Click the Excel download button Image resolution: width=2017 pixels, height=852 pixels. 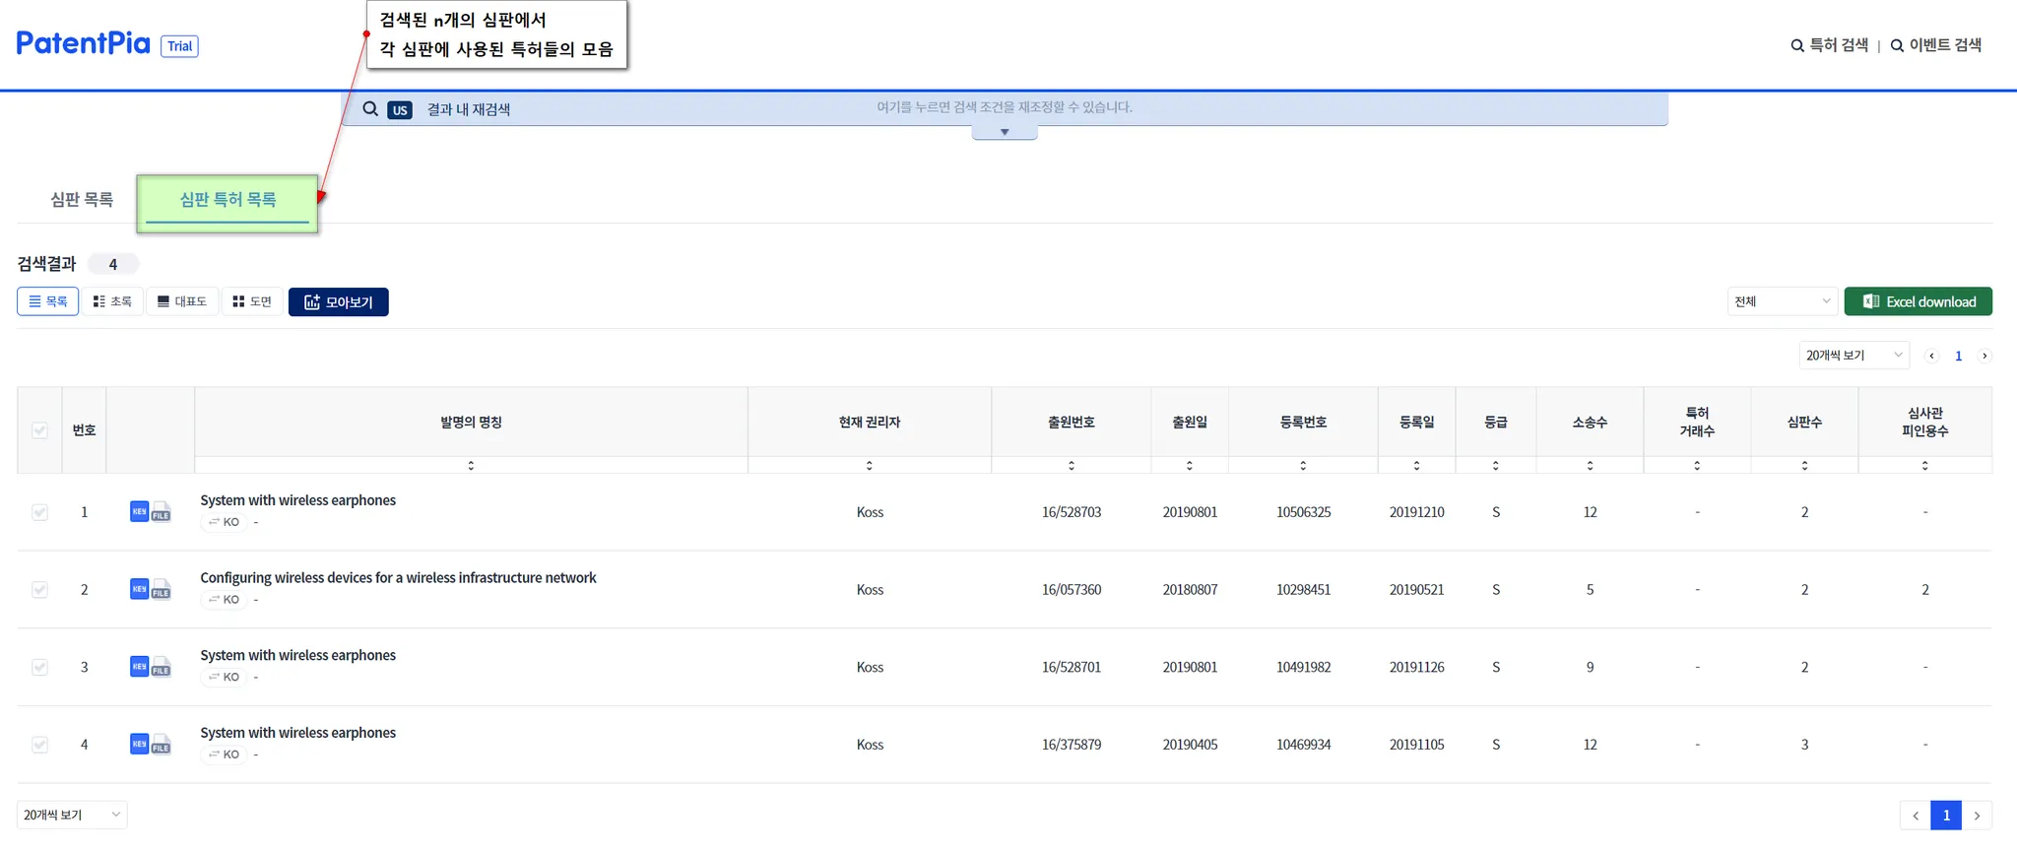(x=1918, y=301)
